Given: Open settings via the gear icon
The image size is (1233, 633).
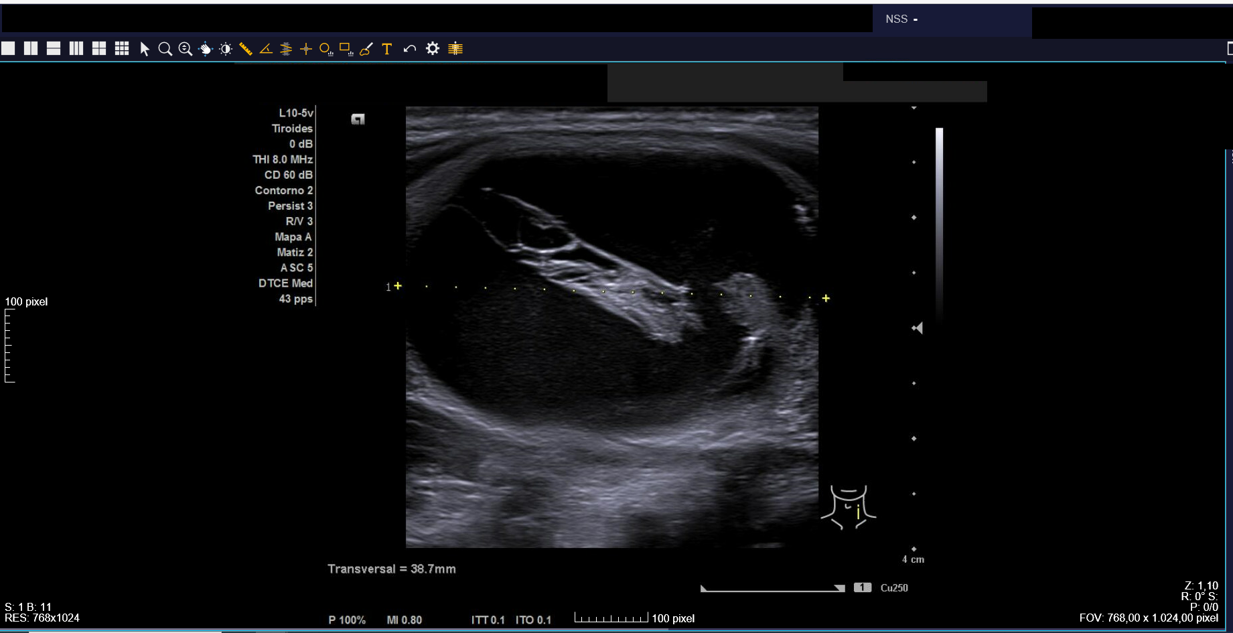Looking at the screenshot, I should [x=433, y=48].
